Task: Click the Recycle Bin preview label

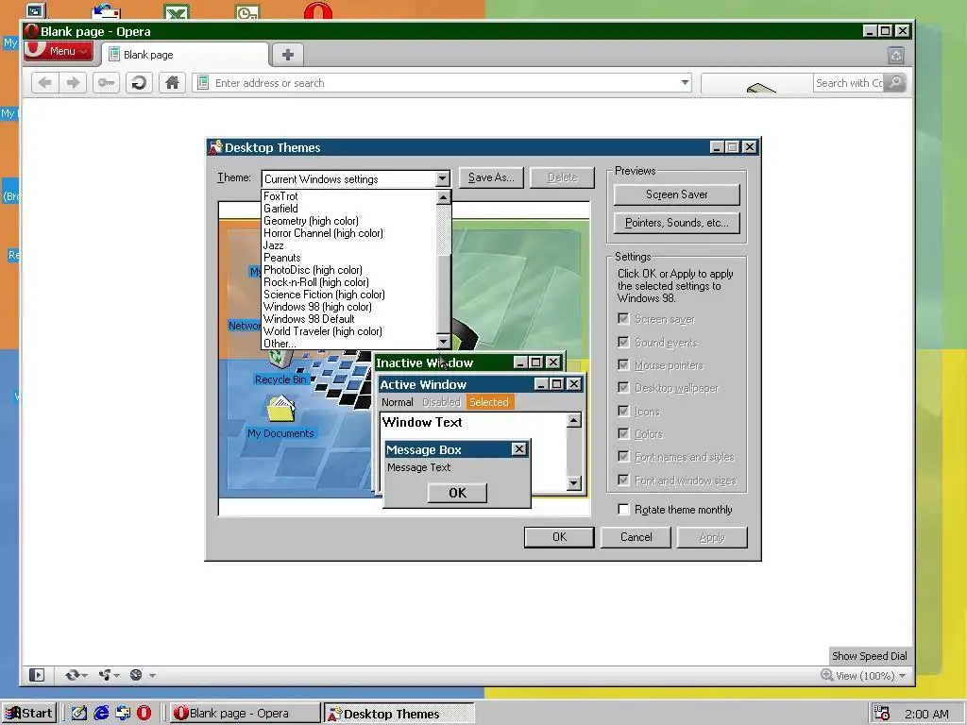Action: click(280, 379)
